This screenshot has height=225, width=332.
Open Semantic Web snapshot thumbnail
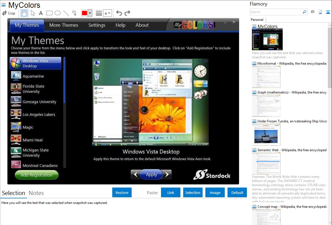pyautogui.click(x=266, y=163)
